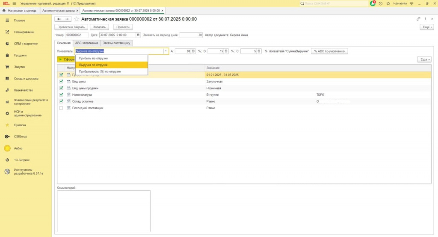Choose Выручка по отгрузке option

(112, 65)
